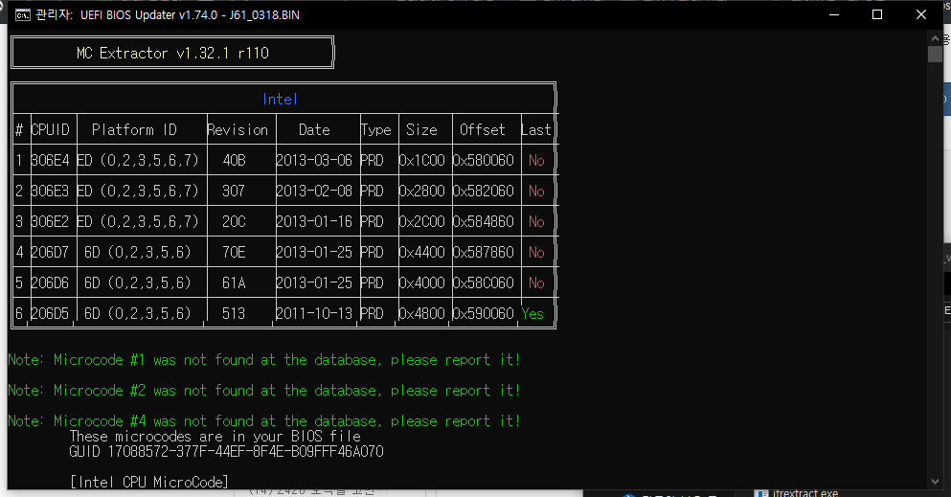The height and width of the screenshot is (497, 951).
Task: Click the scrollbar up arrow
Action: pyautogui.click(x=935, y=38)
